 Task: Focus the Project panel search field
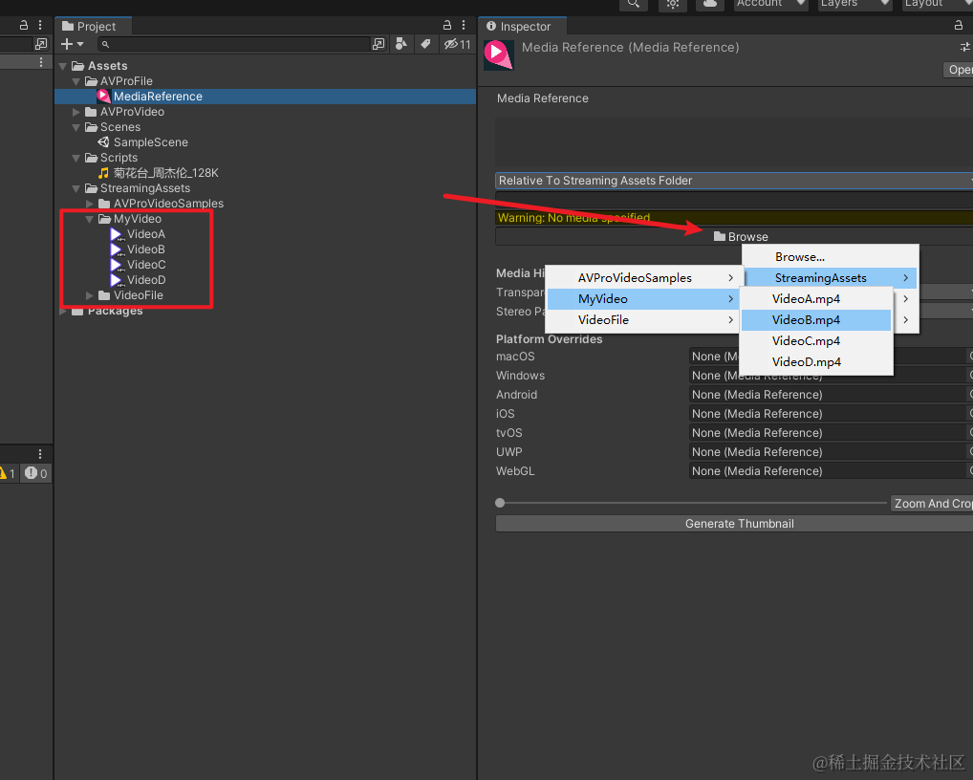[x=233, y=44]
